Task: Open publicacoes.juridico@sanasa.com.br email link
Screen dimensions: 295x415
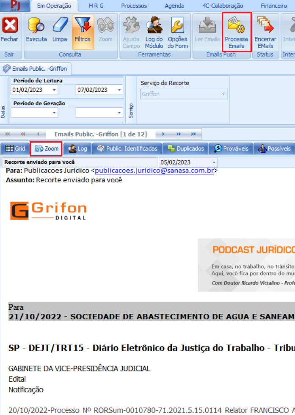Action: point(154,171)
